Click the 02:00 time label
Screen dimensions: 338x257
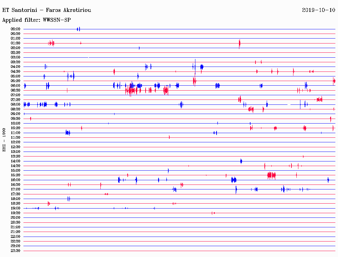[x=16, y=48]
